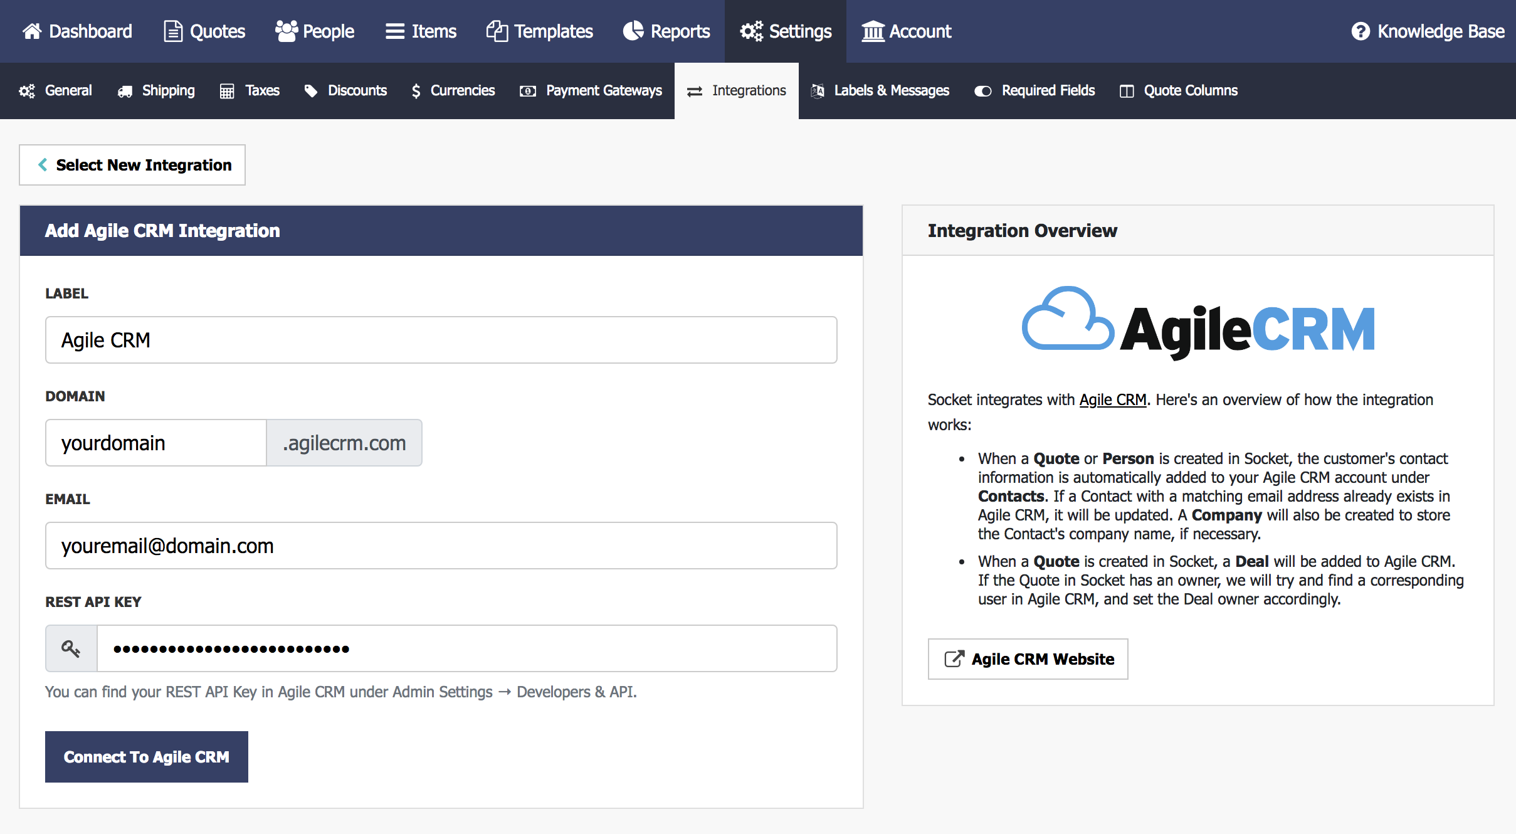Click the AgileCRM logo image
The image size is (1516, 834).
[1198, 322]
